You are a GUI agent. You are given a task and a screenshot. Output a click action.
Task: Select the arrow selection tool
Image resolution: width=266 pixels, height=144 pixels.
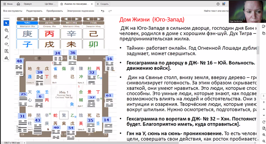click(6, 23)
